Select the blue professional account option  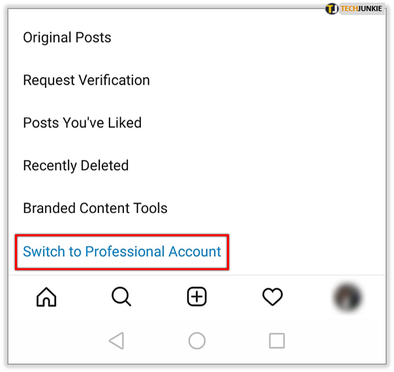(x=122, y=252)
